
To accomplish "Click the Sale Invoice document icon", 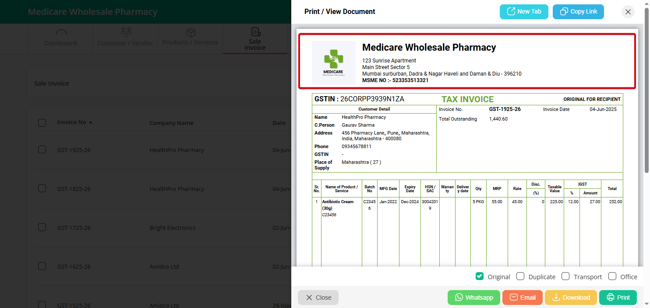I will tap(255, 32).
